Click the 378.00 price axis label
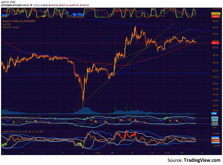 pyautogui.click(x=215, y=89)
